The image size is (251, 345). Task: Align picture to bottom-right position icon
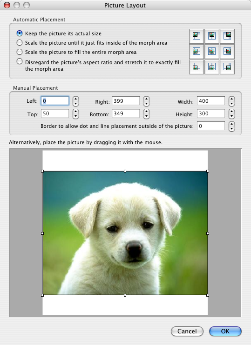[x=227, y=67]
